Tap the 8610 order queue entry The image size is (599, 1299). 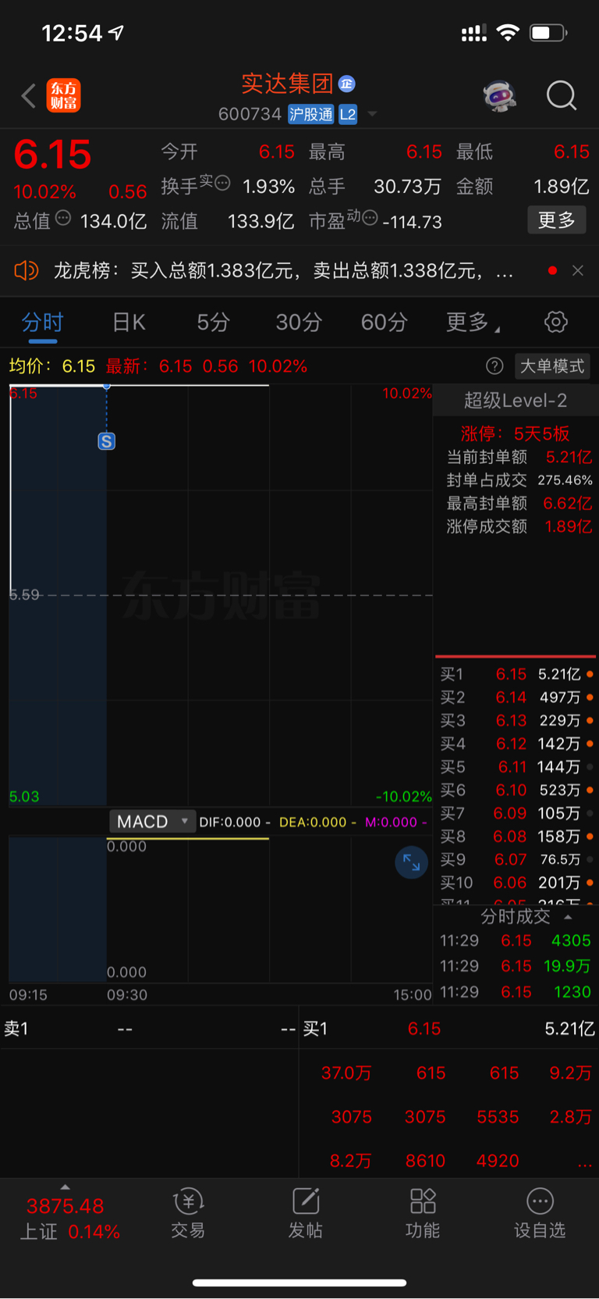coord(425,1161)
